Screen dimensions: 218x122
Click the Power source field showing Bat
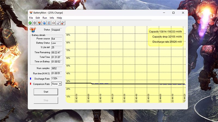[x=57, y=39]
